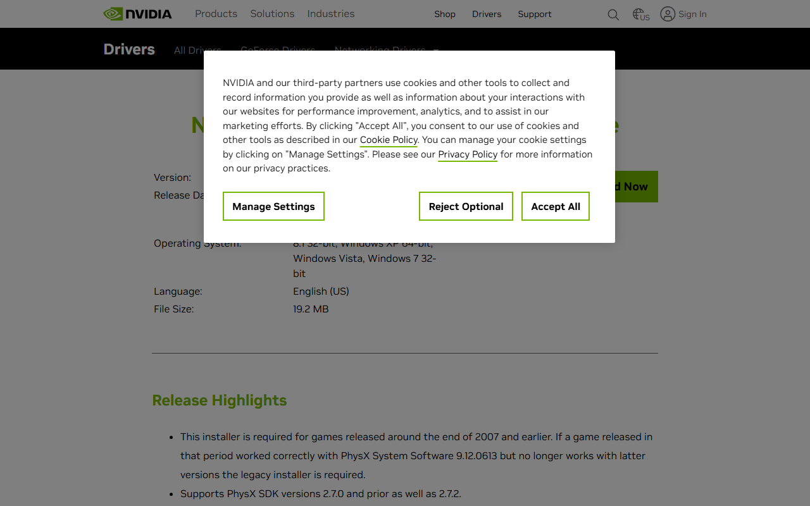The height and width of the screenshot is (506, 810).
Task: Open the Industries menu
Action: [x=331, y=14]
